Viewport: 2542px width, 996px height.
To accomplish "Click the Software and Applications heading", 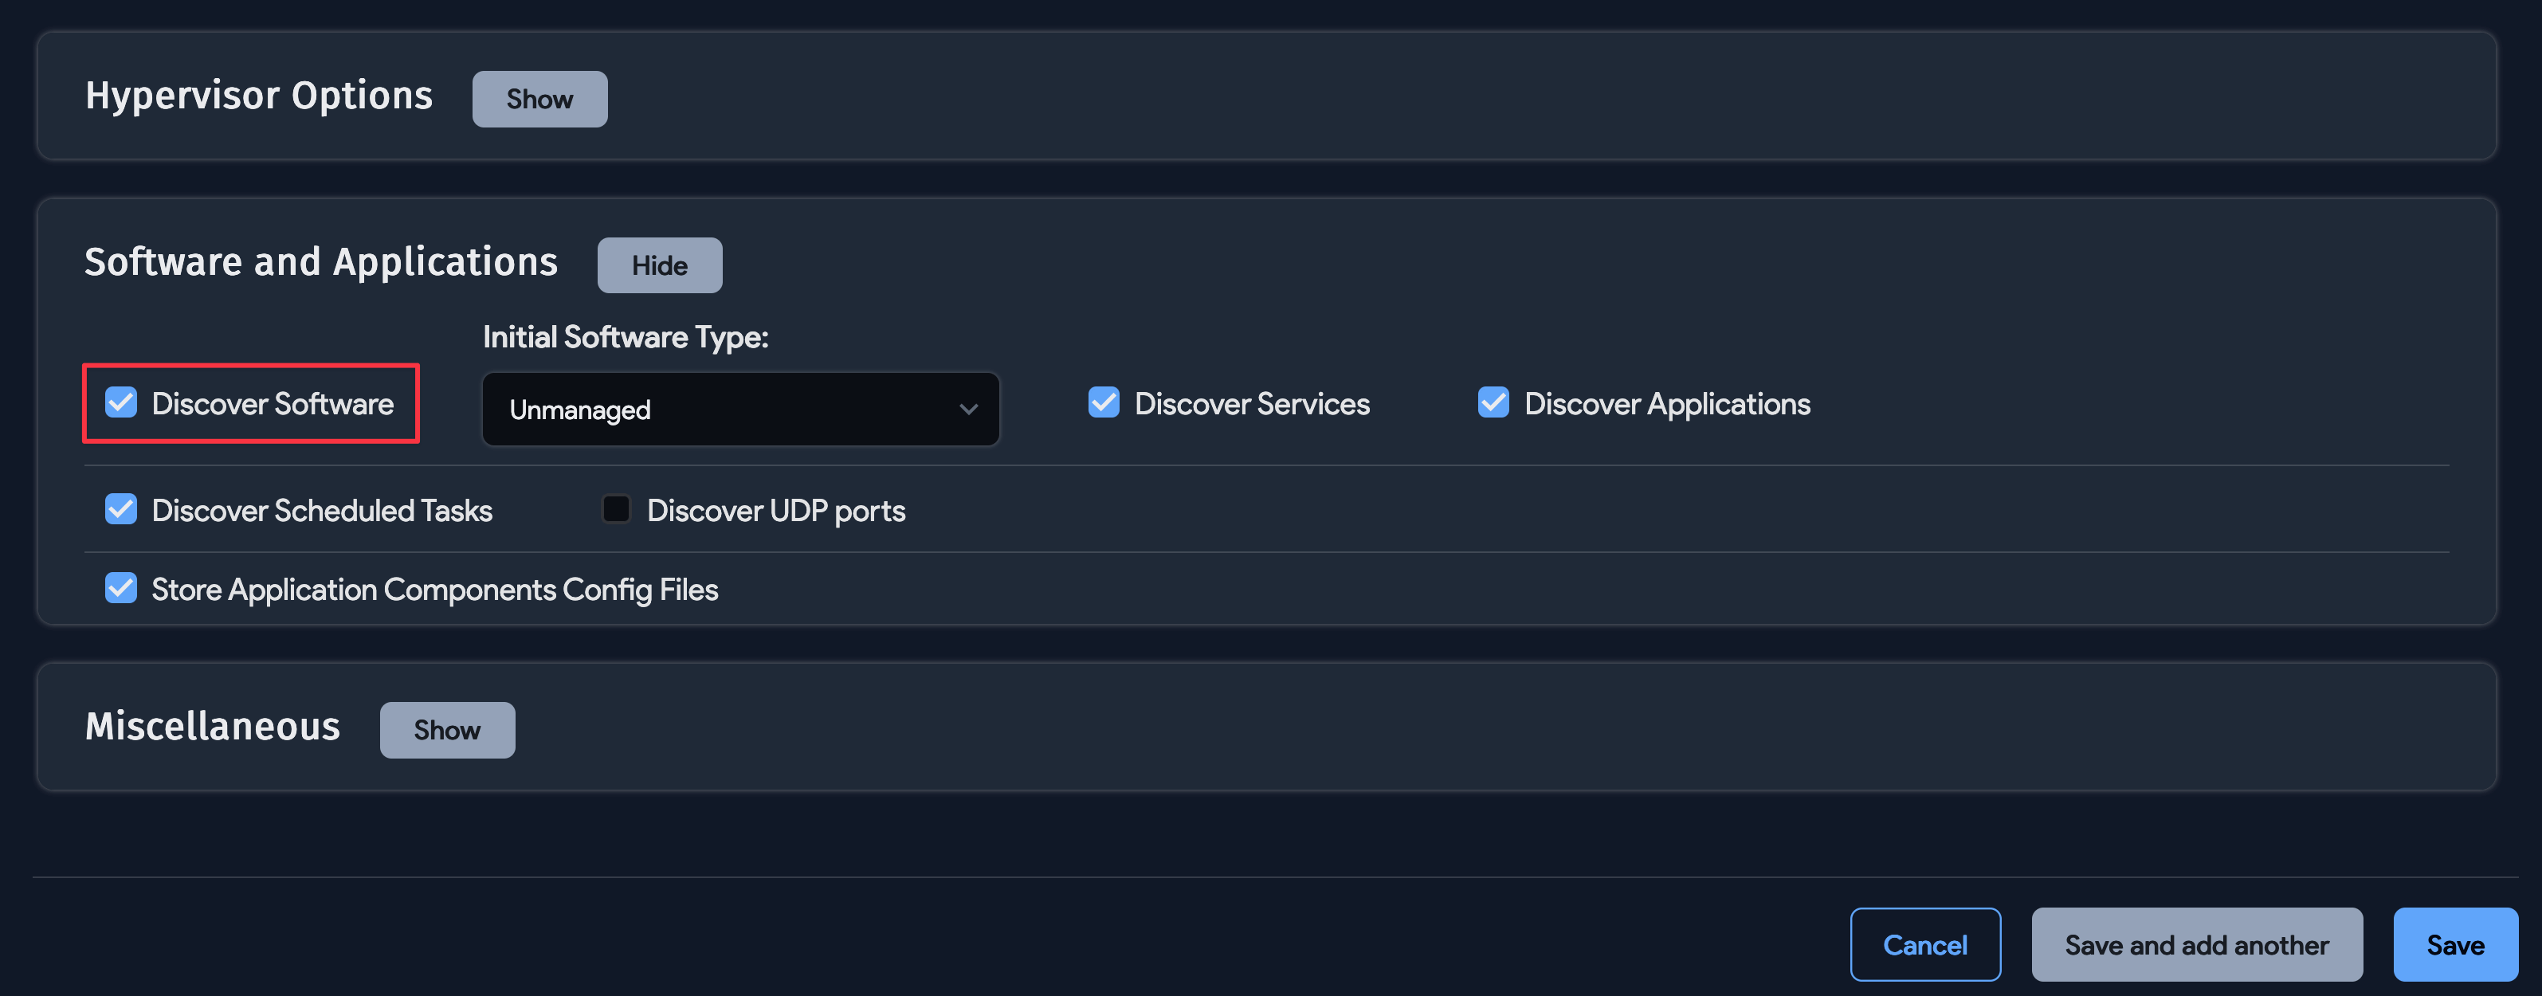I will coord(322,261).
